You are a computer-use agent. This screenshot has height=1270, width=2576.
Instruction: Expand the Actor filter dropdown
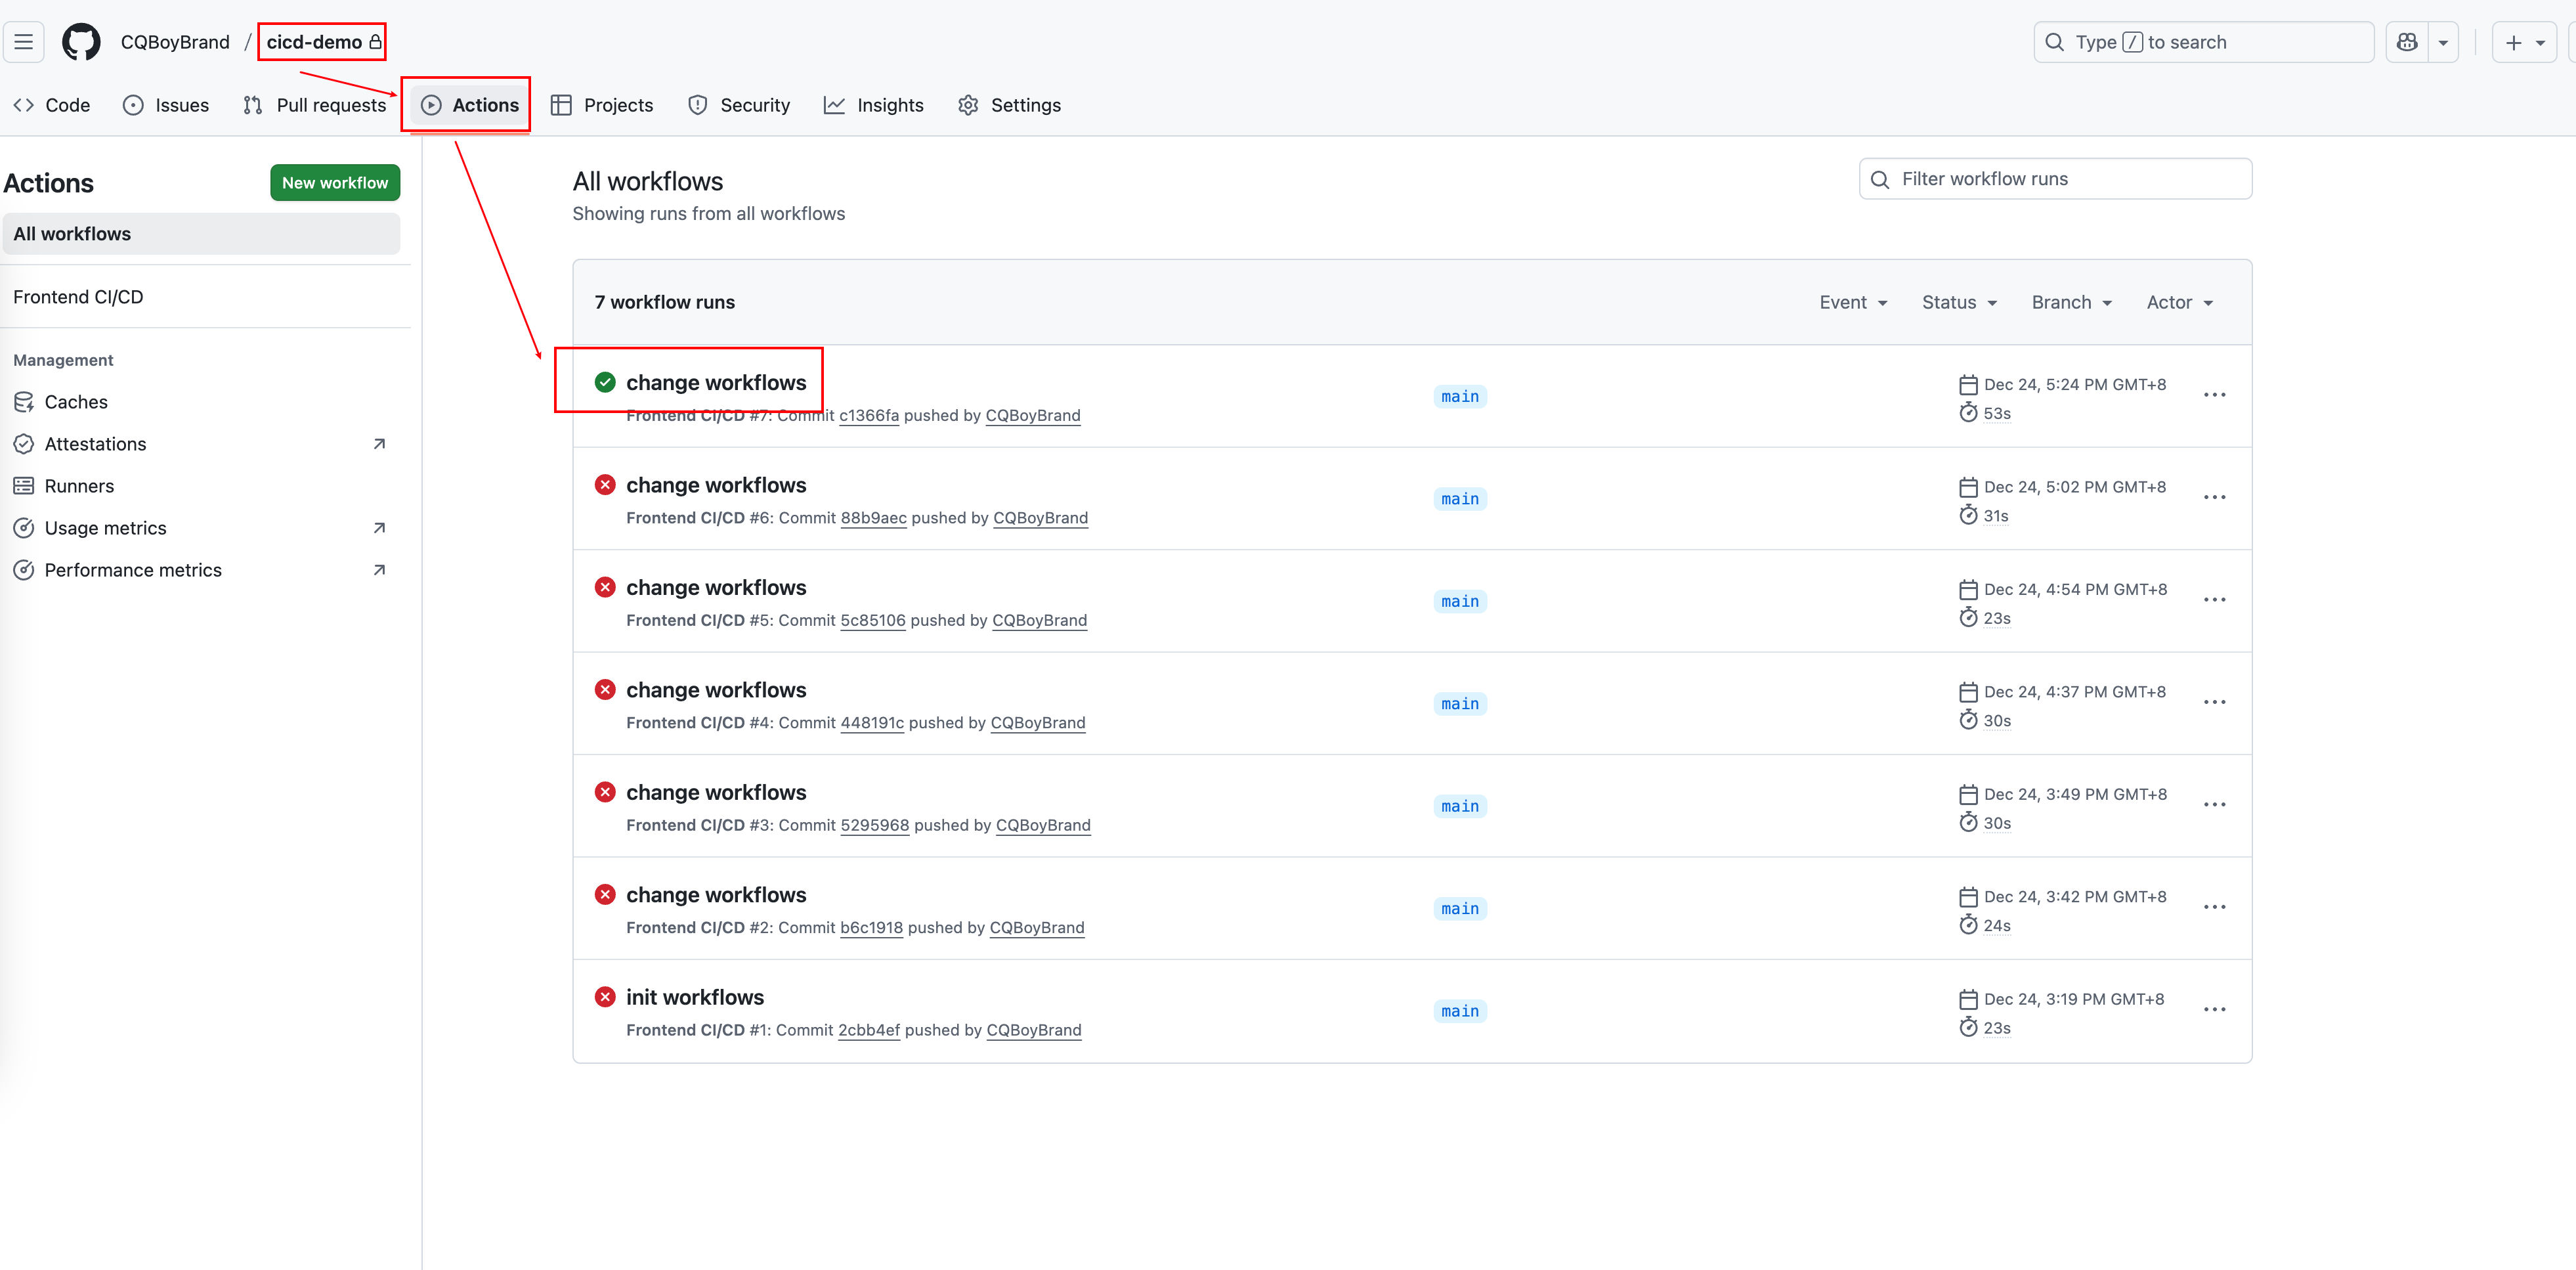(x=2179, y=303)
